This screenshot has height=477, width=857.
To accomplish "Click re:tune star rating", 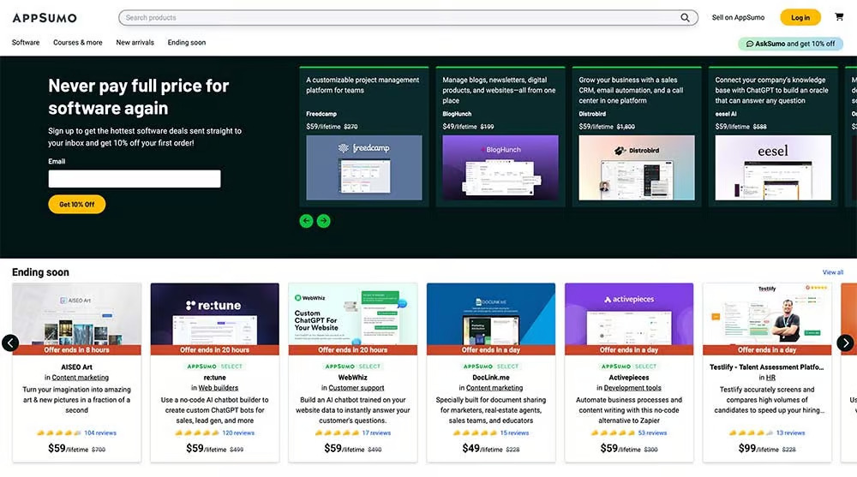I will point(197,432).
